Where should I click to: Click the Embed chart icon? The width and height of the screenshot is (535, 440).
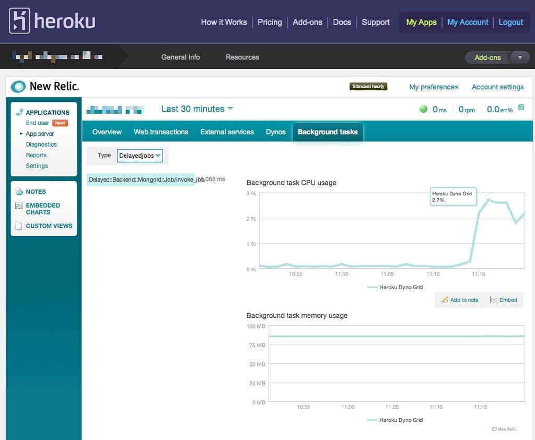click(x=493, y=300)
